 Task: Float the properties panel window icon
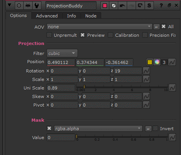tap(169, 5)
